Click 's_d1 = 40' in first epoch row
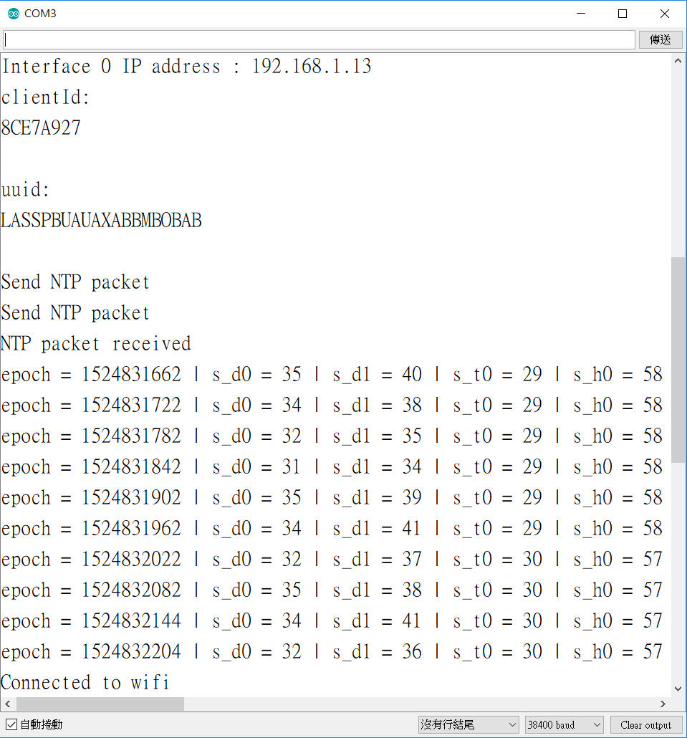This screenshot has height=738, width=687. coord(378,375)
